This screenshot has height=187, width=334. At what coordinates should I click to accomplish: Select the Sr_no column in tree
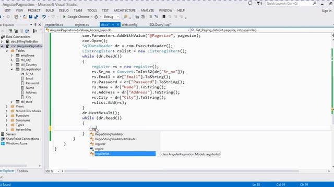click(x=29, y=74)
